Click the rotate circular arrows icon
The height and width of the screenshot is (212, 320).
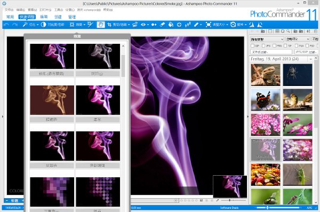233,25
